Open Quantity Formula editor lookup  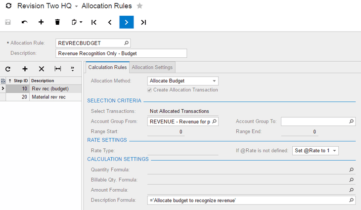[x=351, y=169]
